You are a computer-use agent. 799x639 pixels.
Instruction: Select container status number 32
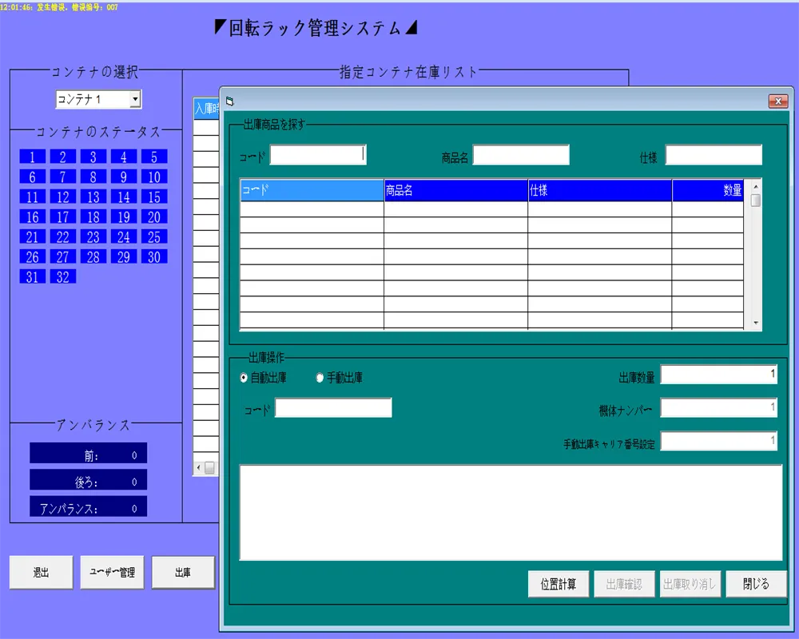click(63, 276)
